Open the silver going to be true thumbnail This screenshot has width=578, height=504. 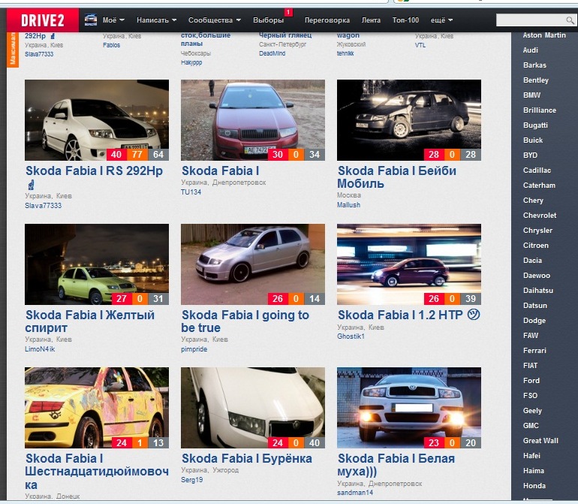point(253,264)
